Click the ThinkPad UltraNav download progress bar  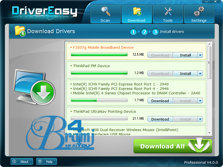(99, 119)
